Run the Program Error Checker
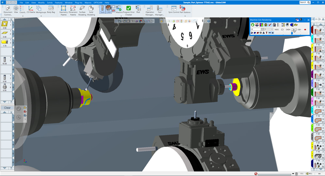Image resolution: width=325 pixels, height=176 pixels. [x=129, y=10]
